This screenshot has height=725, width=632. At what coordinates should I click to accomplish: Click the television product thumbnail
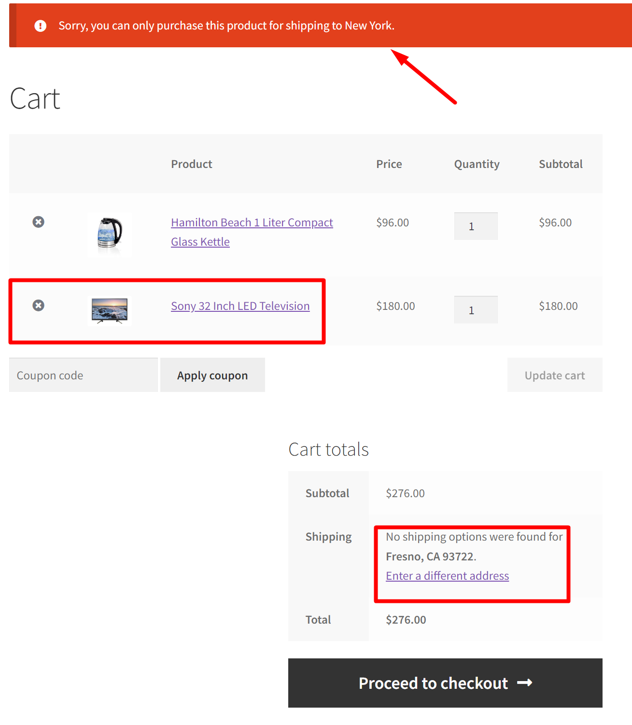click(x=109, y=310)
